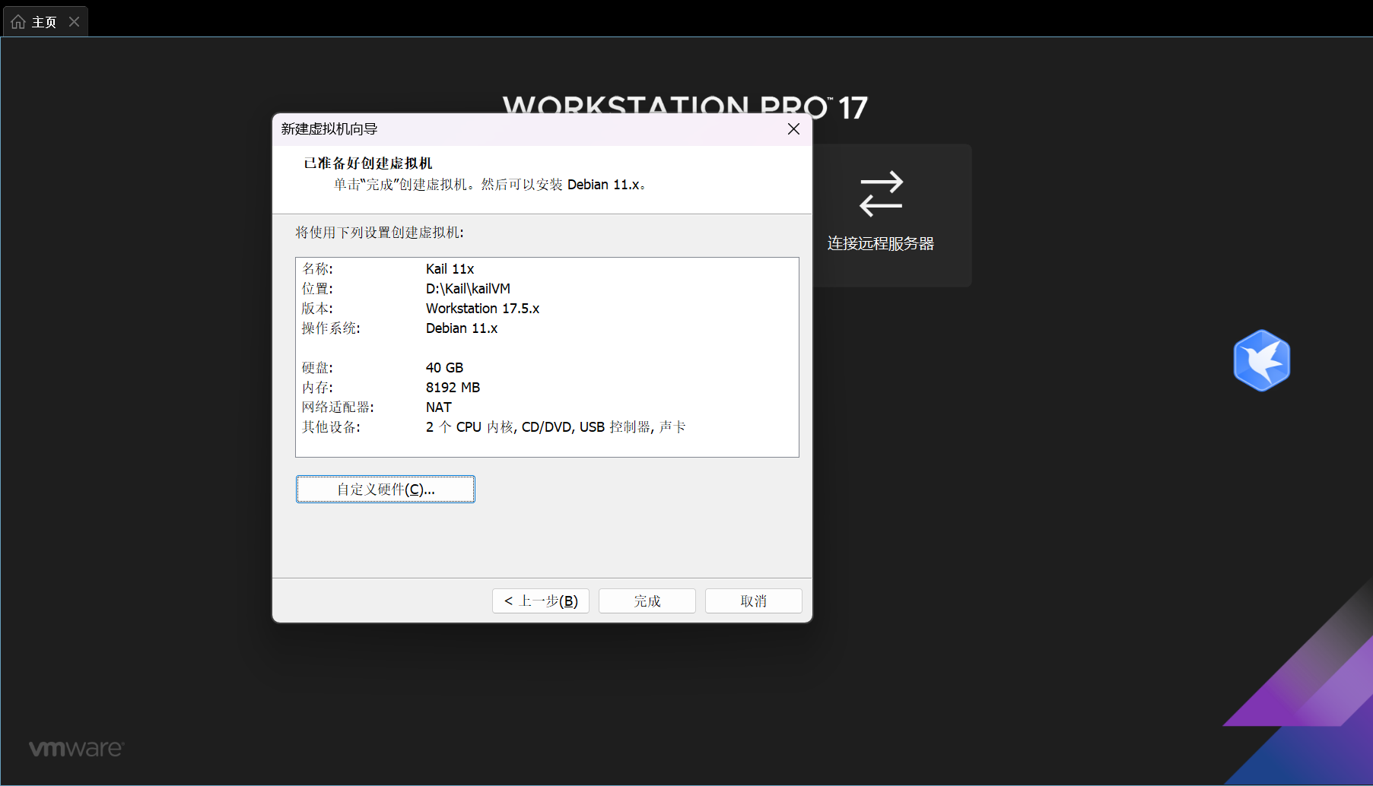Click the connect remote server arrows icon
The width and height of the screenshot is (1373, 786).
(x=881, y=194)
